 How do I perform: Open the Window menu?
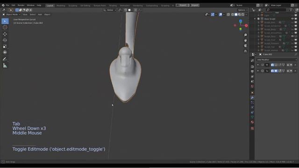[30, 5]
